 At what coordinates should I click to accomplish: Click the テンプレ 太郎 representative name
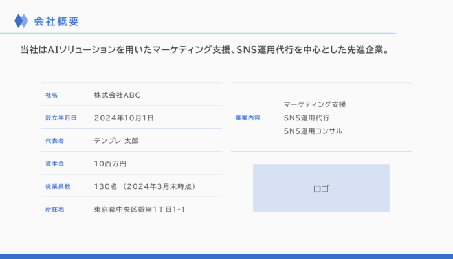pos(116,141)
